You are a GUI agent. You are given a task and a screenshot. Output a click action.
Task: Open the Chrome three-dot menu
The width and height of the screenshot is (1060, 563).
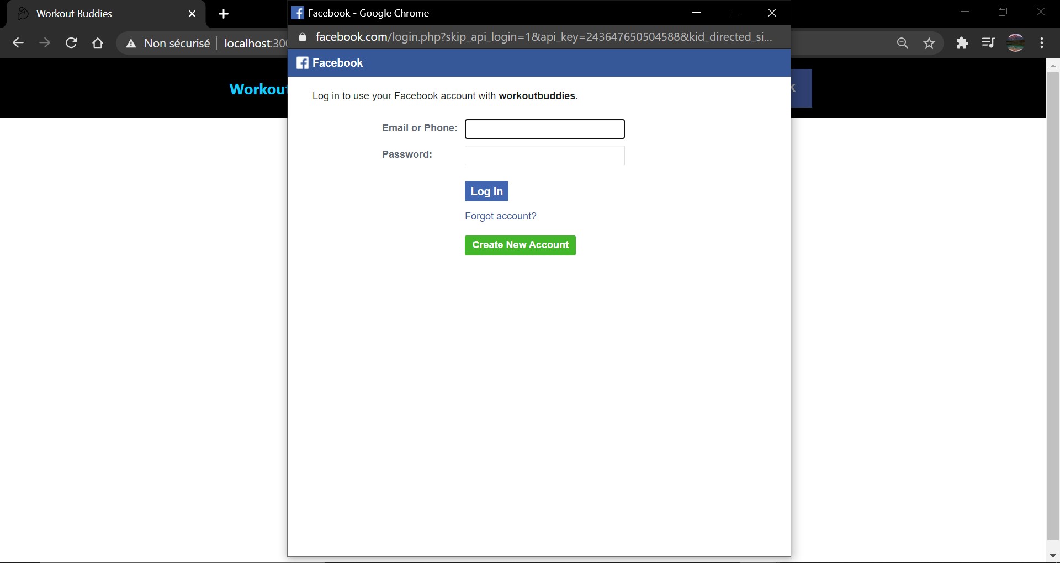pos(1042,43)
